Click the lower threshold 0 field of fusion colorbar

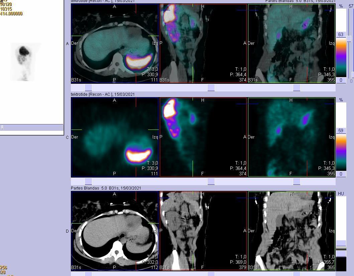(341, 80)
